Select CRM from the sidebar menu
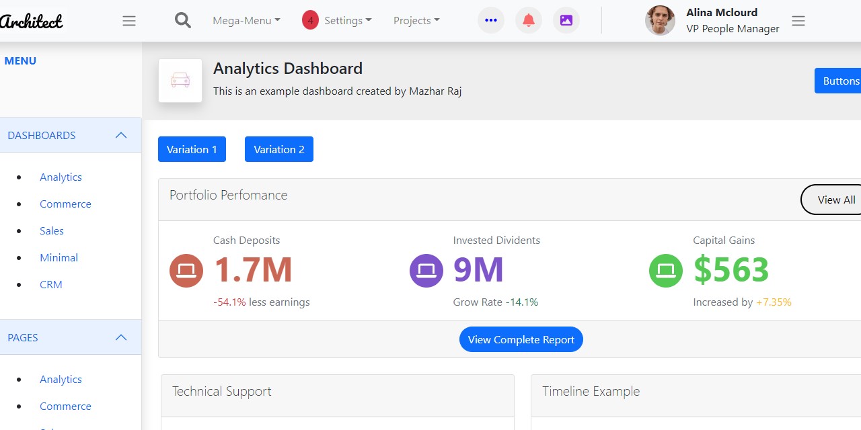The width and height of the screenshot is (861, 430). click(x=50, y=284)
